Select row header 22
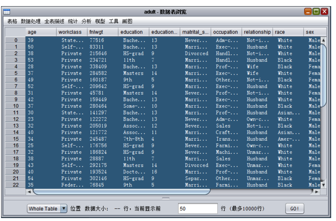The width and height of the screenshot is (336, 221). pyautogui.click(x=16, y=185)
